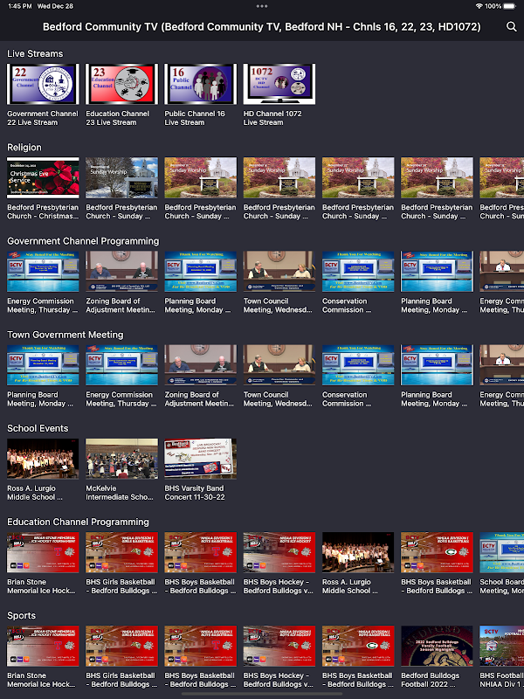Image resolution: width=524 pixels, height=699 pixels.
Task: Tap the Bedford Community TV page title
Action: pyautogui.click(x=262, y=27)
